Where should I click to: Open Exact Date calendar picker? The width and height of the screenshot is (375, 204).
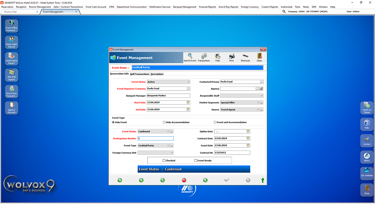[x=248, y=146]
